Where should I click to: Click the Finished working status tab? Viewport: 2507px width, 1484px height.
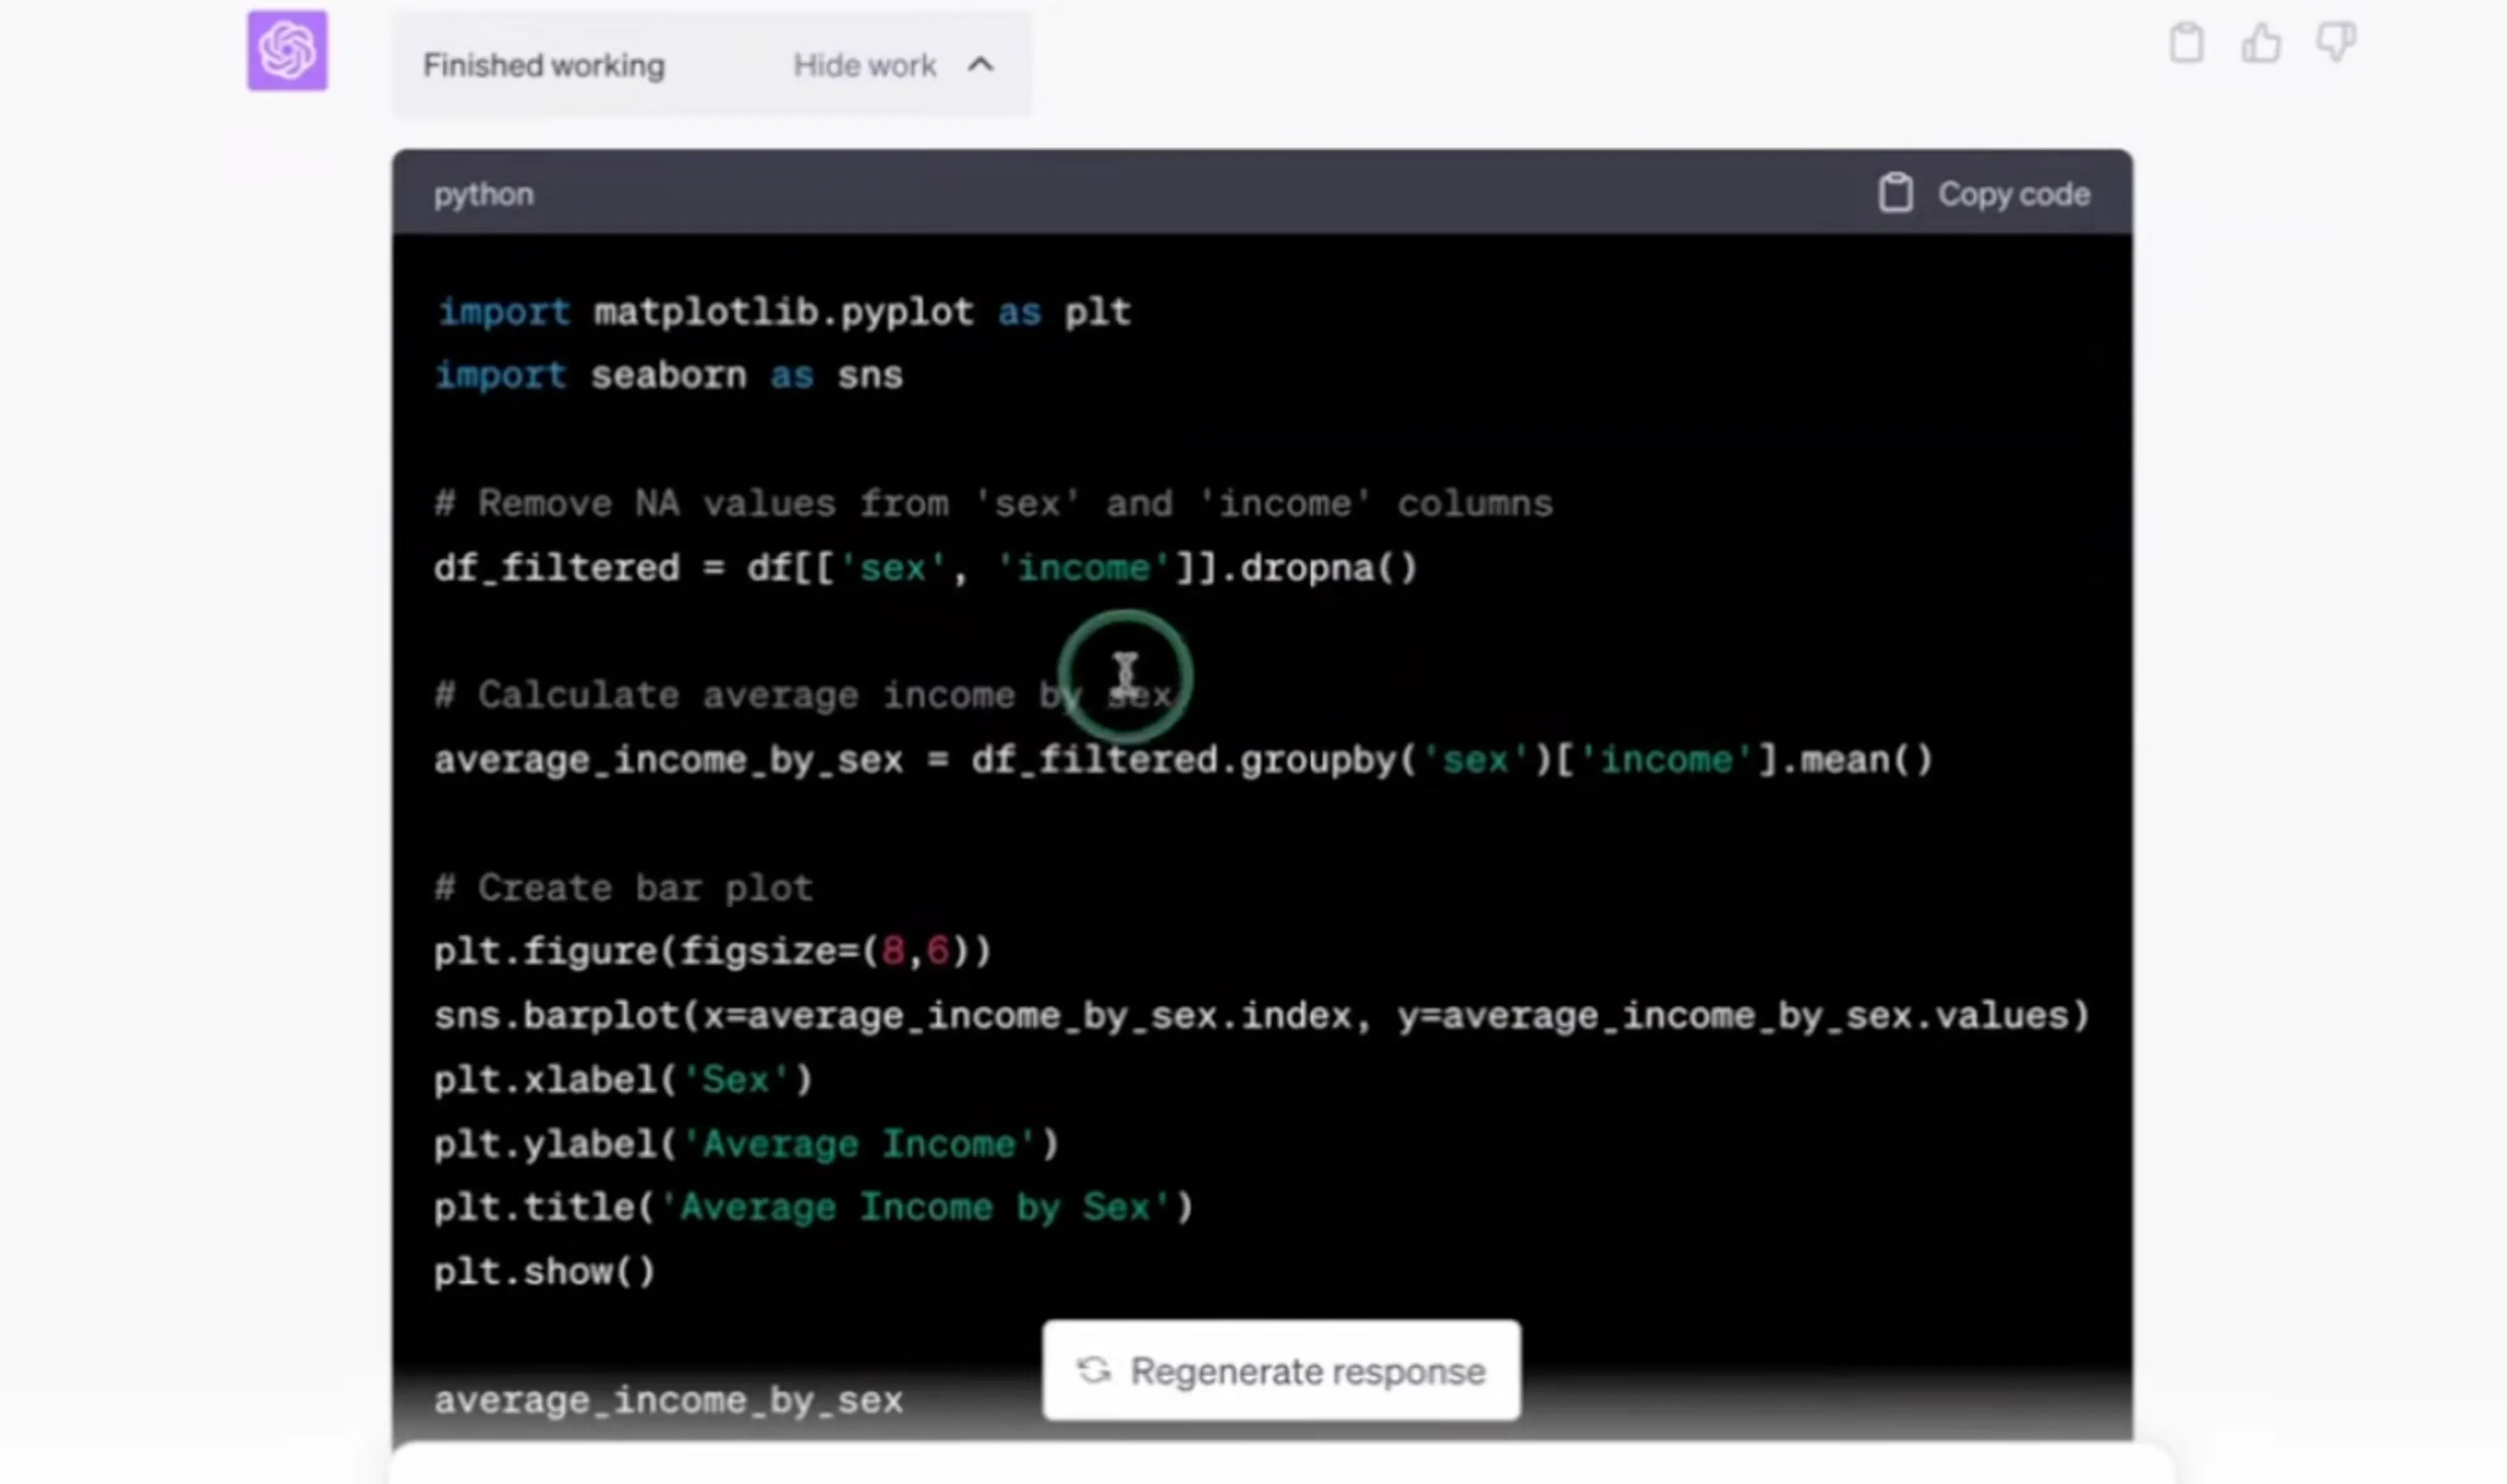point(543,65)
